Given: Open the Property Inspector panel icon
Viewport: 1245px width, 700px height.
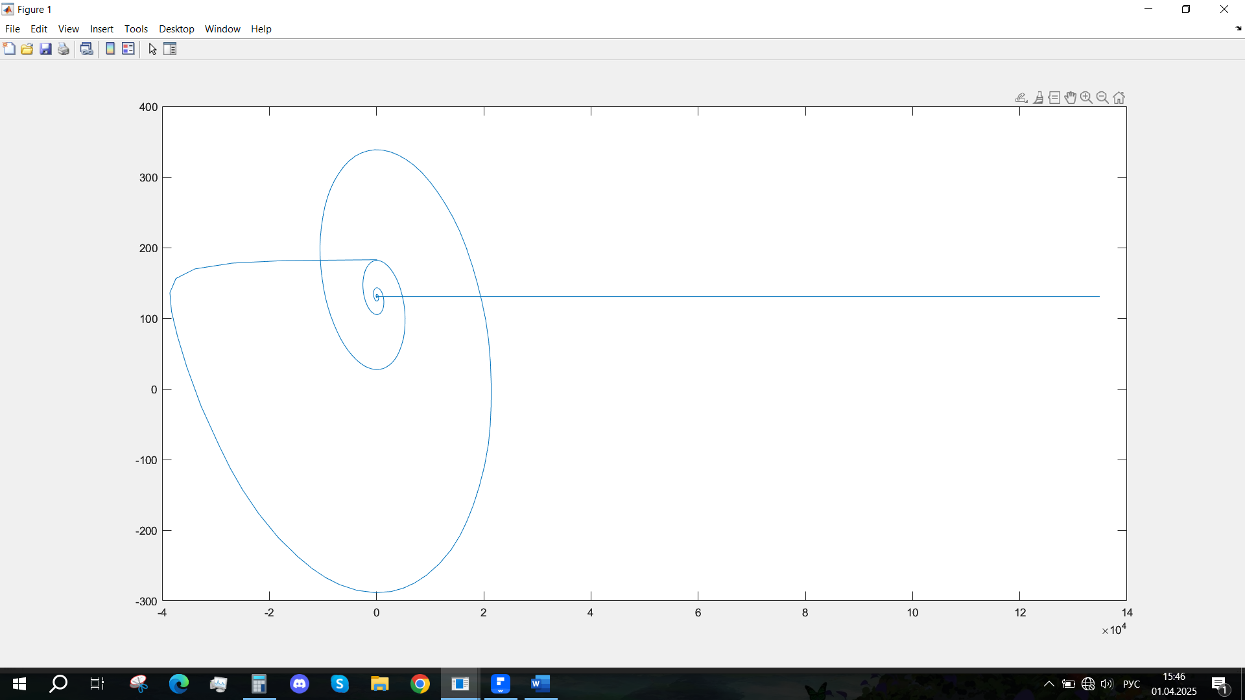Looking at the screenshot, I should (170, 49).
